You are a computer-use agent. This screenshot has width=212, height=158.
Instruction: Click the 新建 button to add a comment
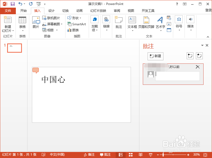(155, 56)
